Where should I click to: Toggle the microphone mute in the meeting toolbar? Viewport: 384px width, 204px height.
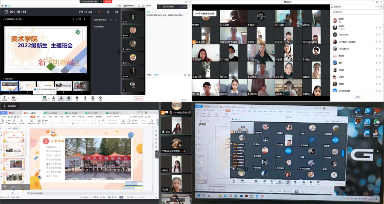(x=4, y=98)
